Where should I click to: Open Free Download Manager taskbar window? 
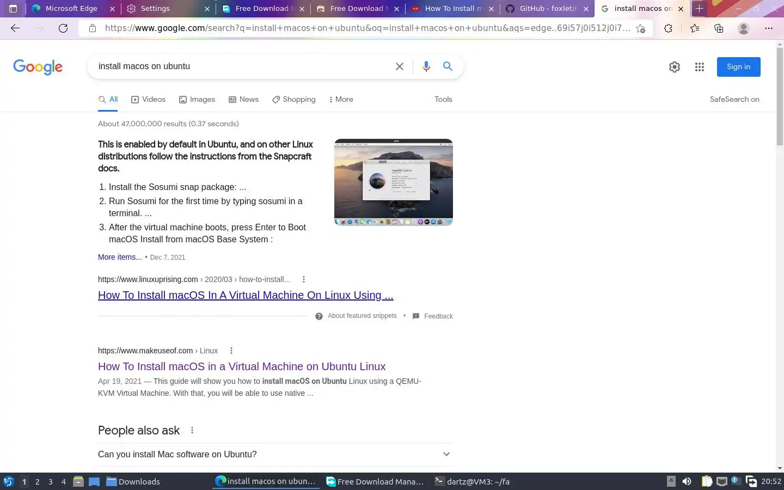pos(375,481)
